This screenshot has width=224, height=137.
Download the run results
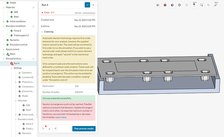pos(49,129)
